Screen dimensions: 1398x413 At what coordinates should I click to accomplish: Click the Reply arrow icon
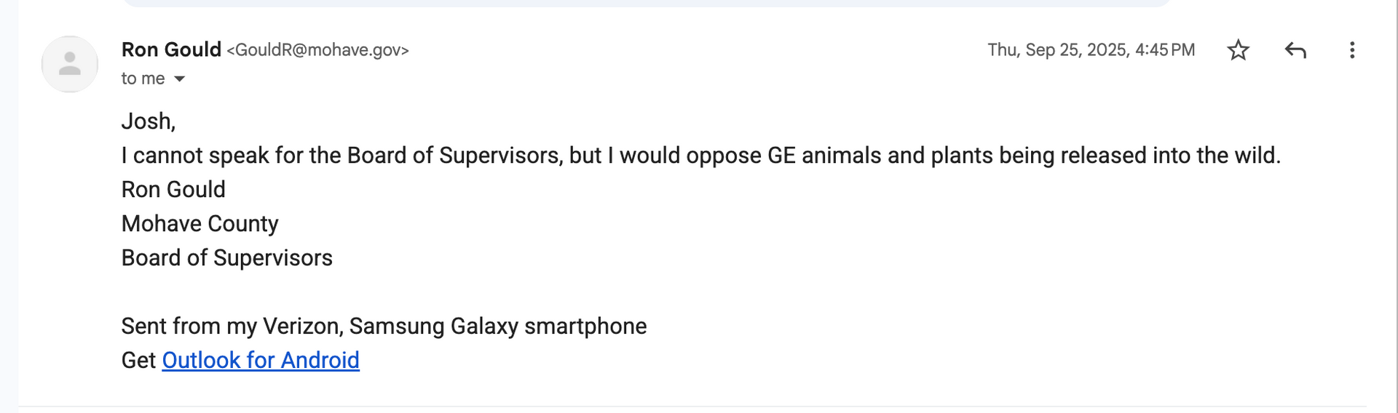pyautogui.click(x=1295, y=50)
